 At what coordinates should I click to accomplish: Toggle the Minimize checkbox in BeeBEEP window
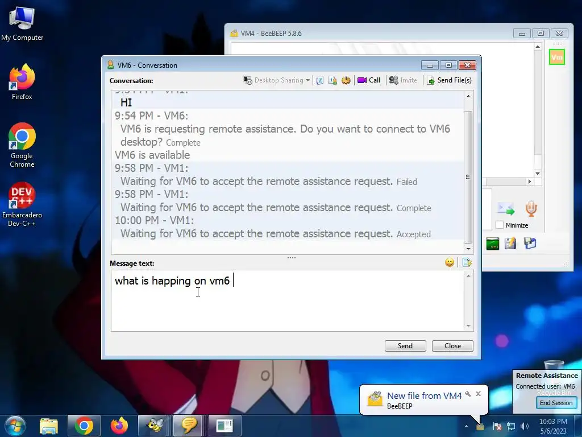tap(500, 225)
